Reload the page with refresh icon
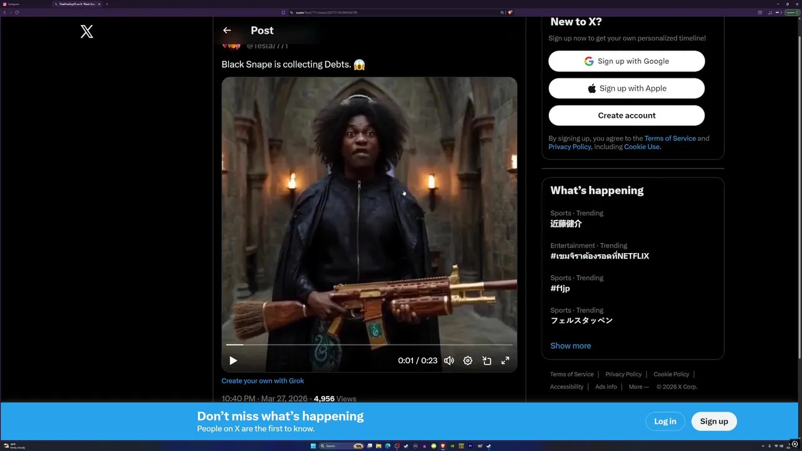802x451 pixels. [x=17, y=13]
